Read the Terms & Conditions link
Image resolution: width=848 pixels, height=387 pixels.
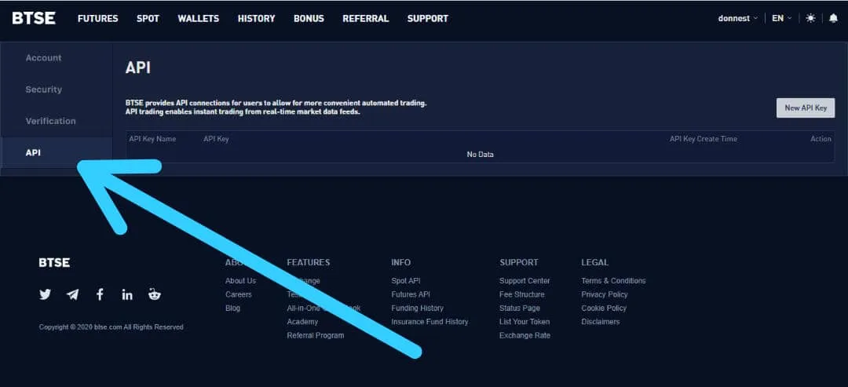pyautogui.click(x=613, y=280)
